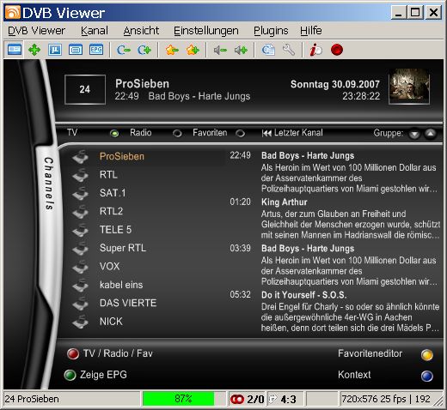Click the teletext toolbar icon
The width and height of the screenshot is (447, 410).
click(x=55, y=50)
